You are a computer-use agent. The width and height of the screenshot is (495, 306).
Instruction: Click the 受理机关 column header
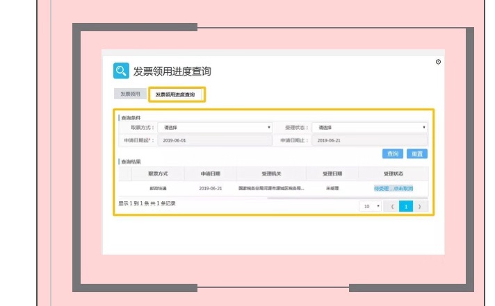(x=270, y=173)
